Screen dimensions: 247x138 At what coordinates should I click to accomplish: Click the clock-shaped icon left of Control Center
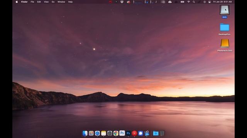[205, 2]
